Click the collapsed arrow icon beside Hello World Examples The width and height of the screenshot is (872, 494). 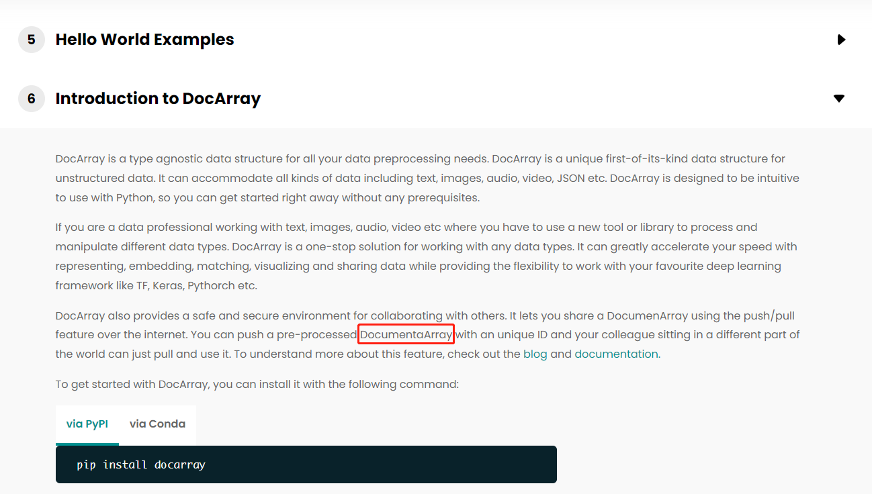tap(841, 40)
